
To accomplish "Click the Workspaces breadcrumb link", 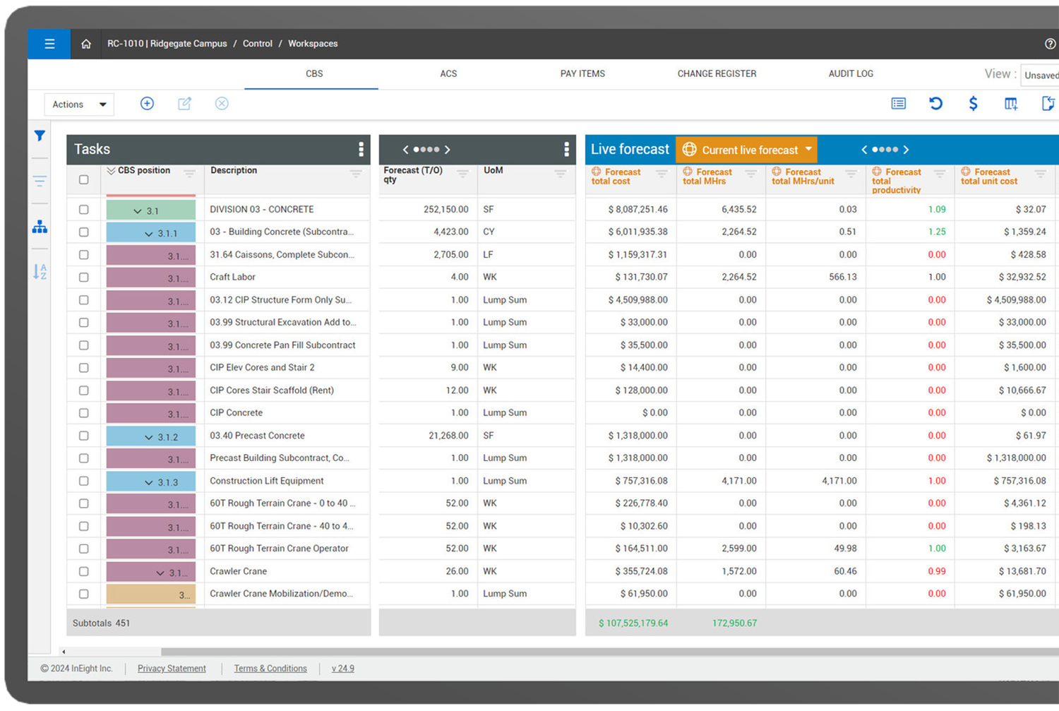I will 313,44.
